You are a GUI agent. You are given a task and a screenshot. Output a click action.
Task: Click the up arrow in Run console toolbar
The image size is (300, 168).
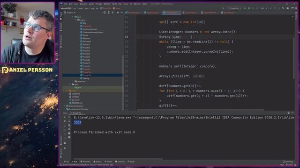[x=69, y=117]
